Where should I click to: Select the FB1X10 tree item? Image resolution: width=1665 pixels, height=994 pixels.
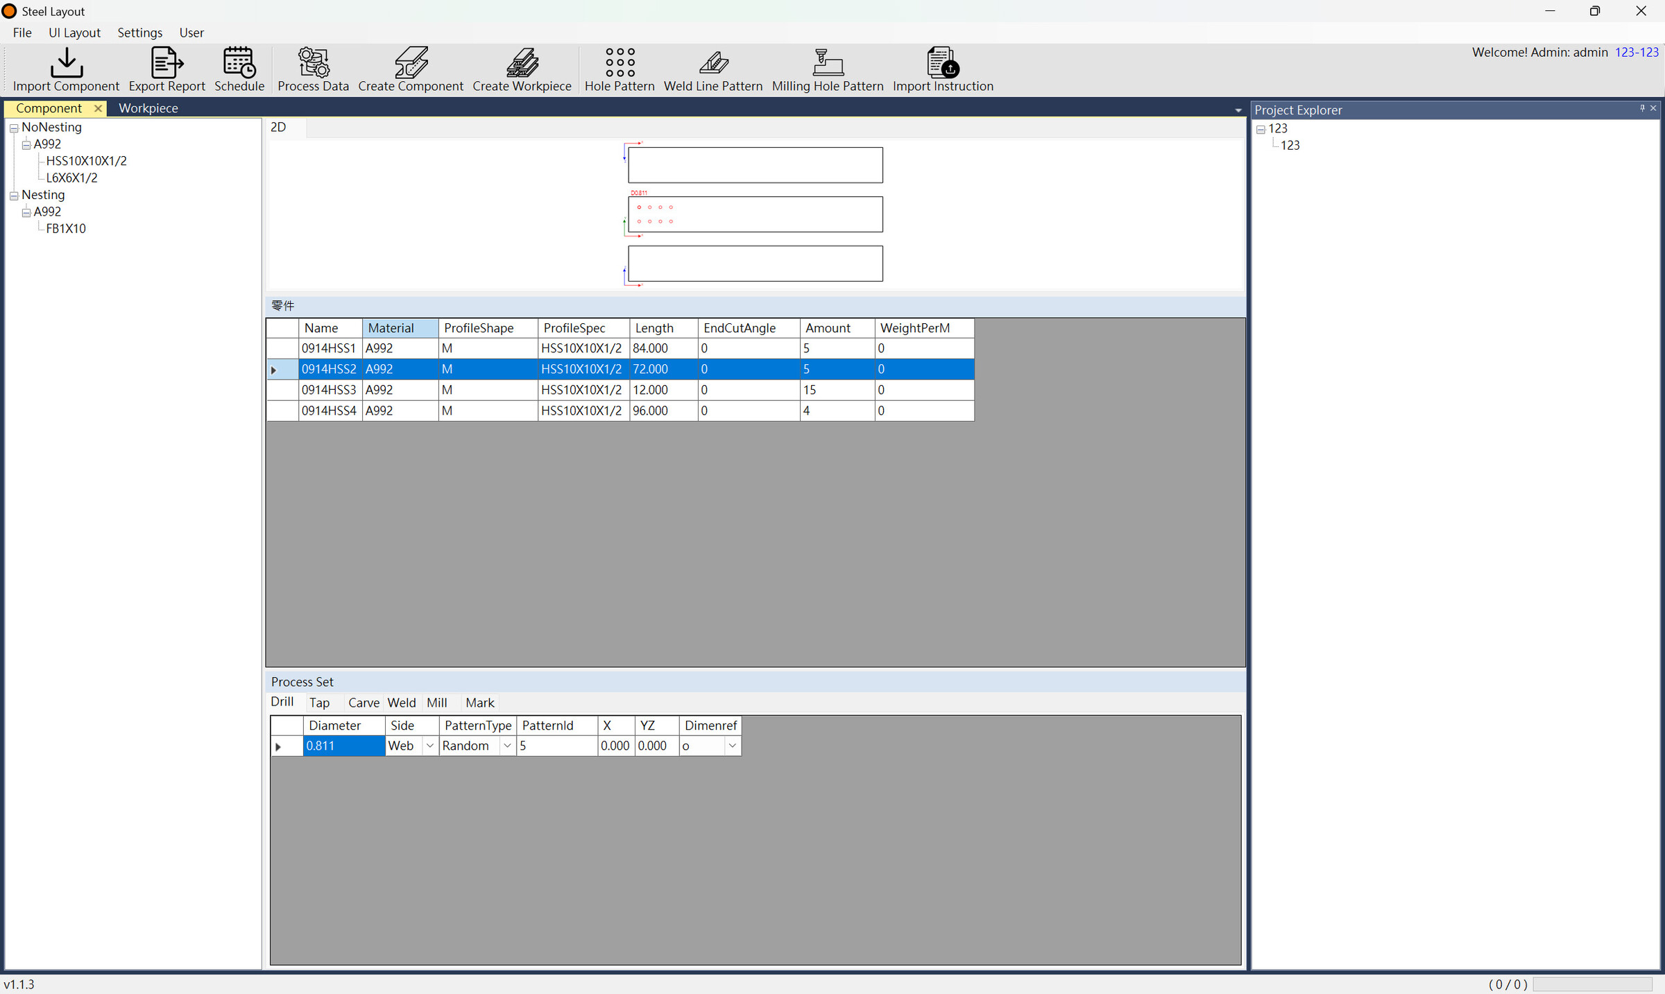pyautogui.click(x=66, y=228)
